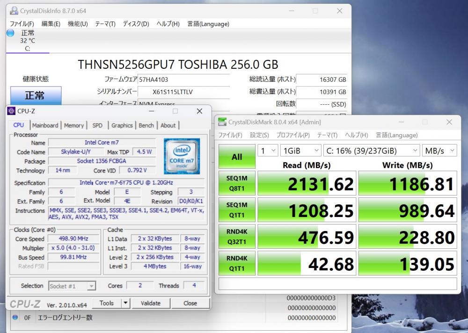Screen dimensions: 468x333
Task: Click the Validate button in CPU-Z
Action: click(x=151, y=303)
